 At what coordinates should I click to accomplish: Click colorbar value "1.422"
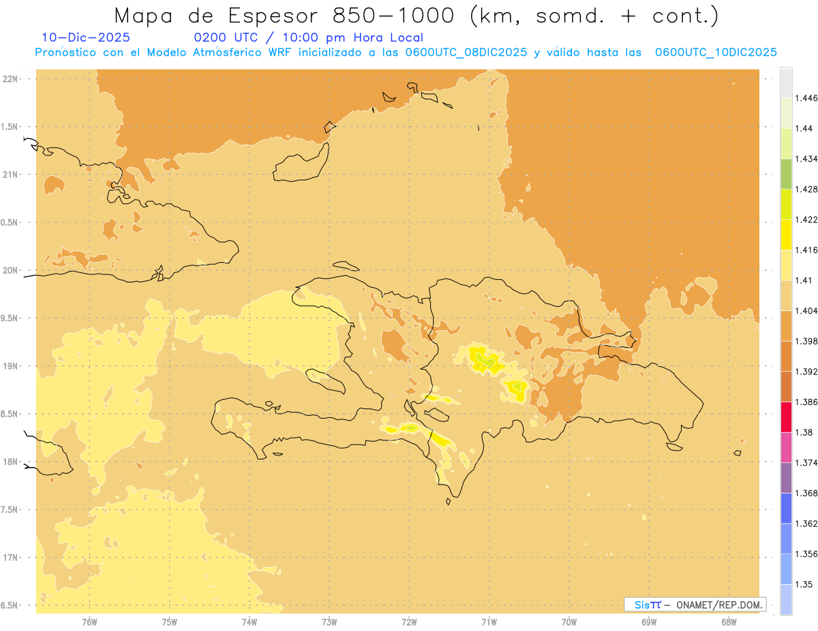click(806, 219)
